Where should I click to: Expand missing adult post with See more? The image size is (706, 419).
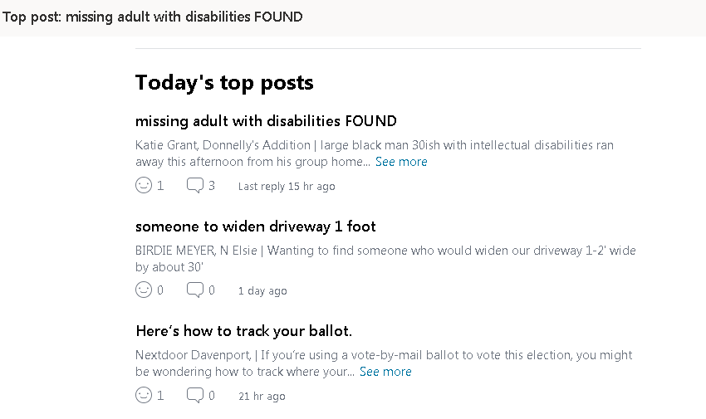point(401,162)
